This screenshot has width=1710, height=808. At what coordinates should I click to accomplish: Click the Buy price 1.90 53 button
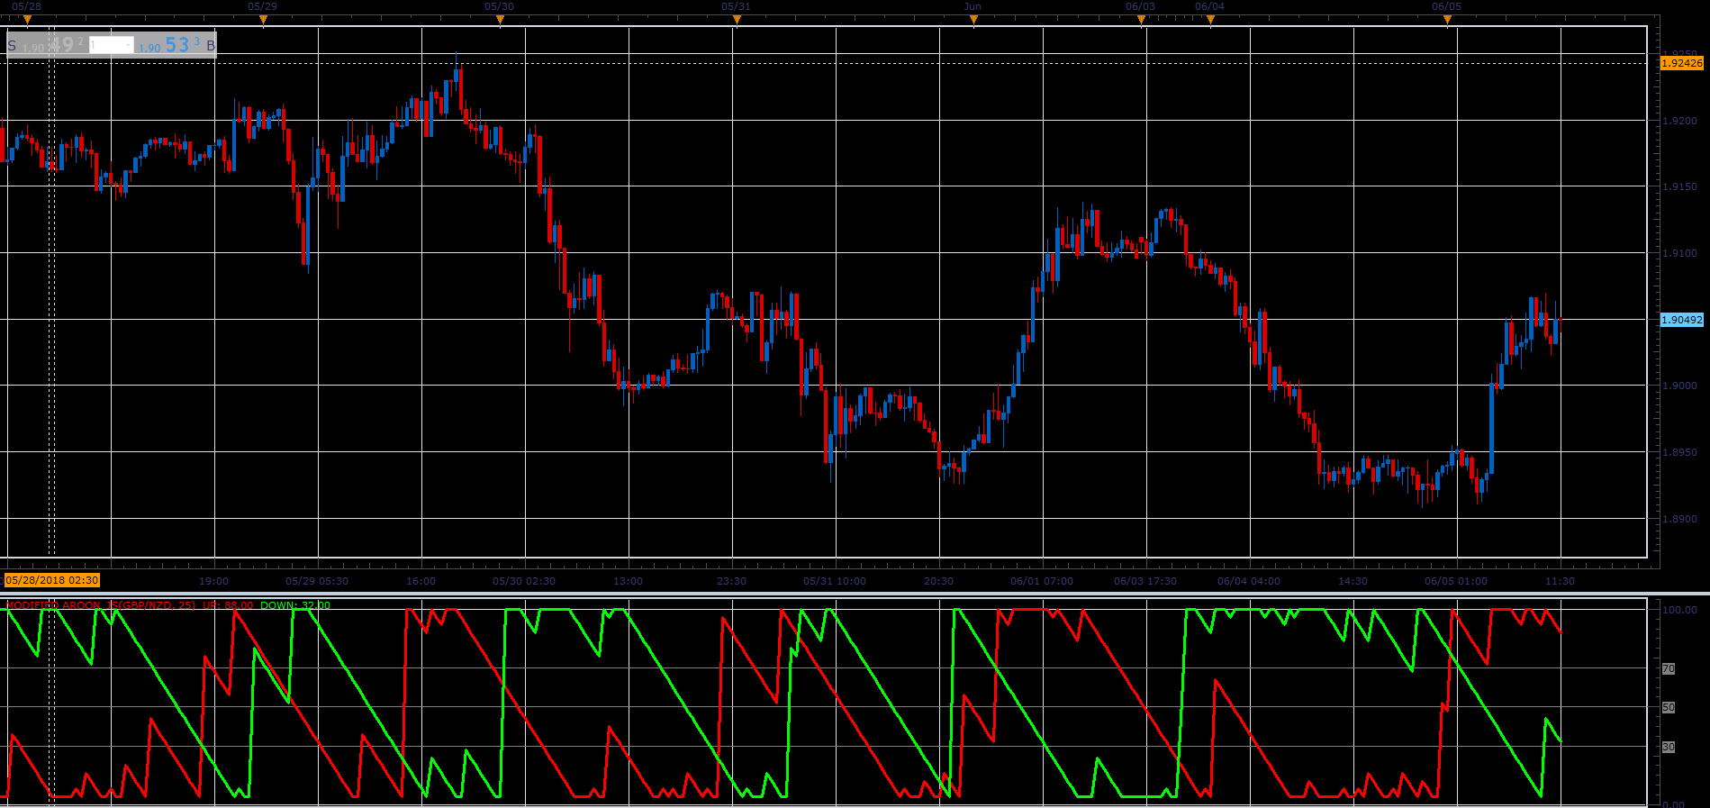(176, 45)
